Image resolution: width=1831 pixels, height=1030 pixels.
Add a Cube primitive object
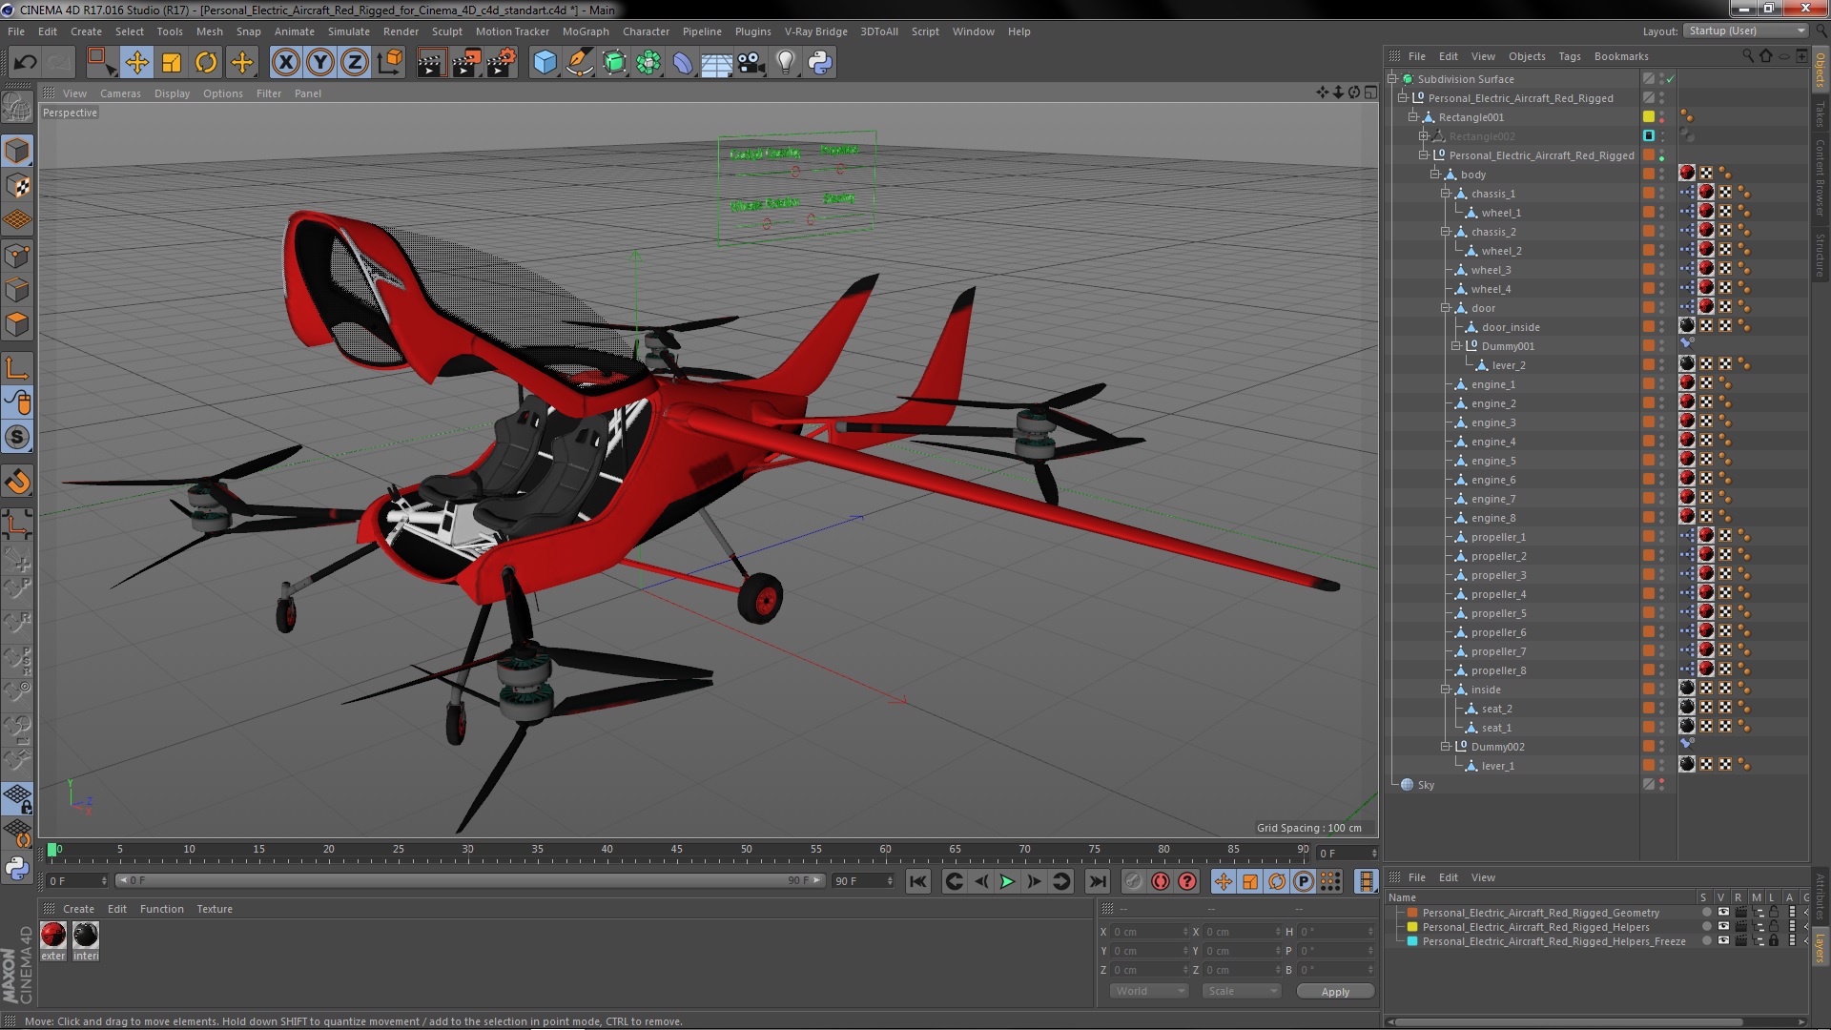[545, 63]
